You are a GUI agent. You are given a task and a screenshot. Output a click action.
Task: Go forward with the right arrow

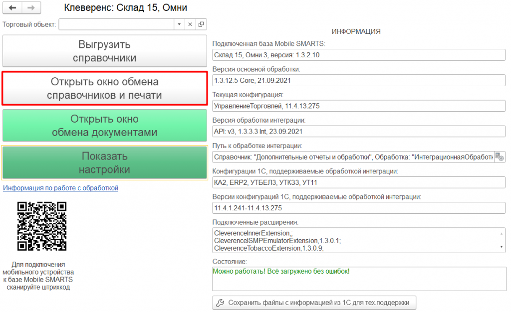click(31, 7)
